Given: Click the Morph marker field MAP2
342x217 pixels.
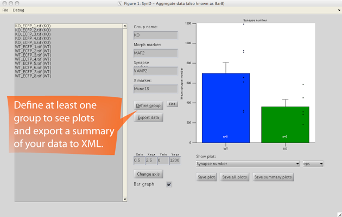Looking at the screenshot, I should tap(156, 53).
